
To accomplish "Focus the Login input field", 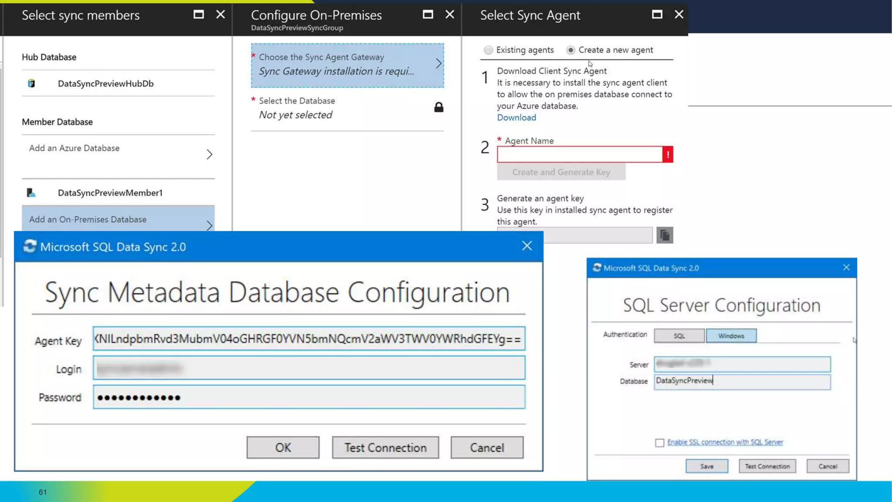I will click(309, 368).
